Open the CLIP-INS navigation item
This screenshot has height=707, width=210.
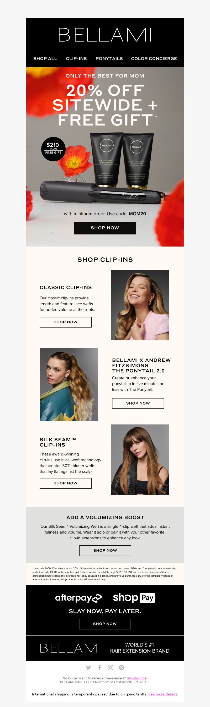pos(76,58)
